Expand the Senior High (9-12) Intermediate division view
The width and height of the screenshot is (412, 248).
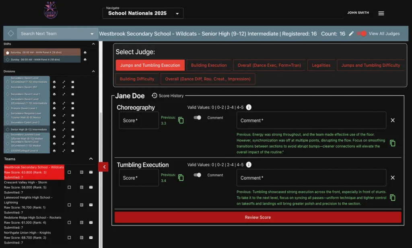point(64,129)
